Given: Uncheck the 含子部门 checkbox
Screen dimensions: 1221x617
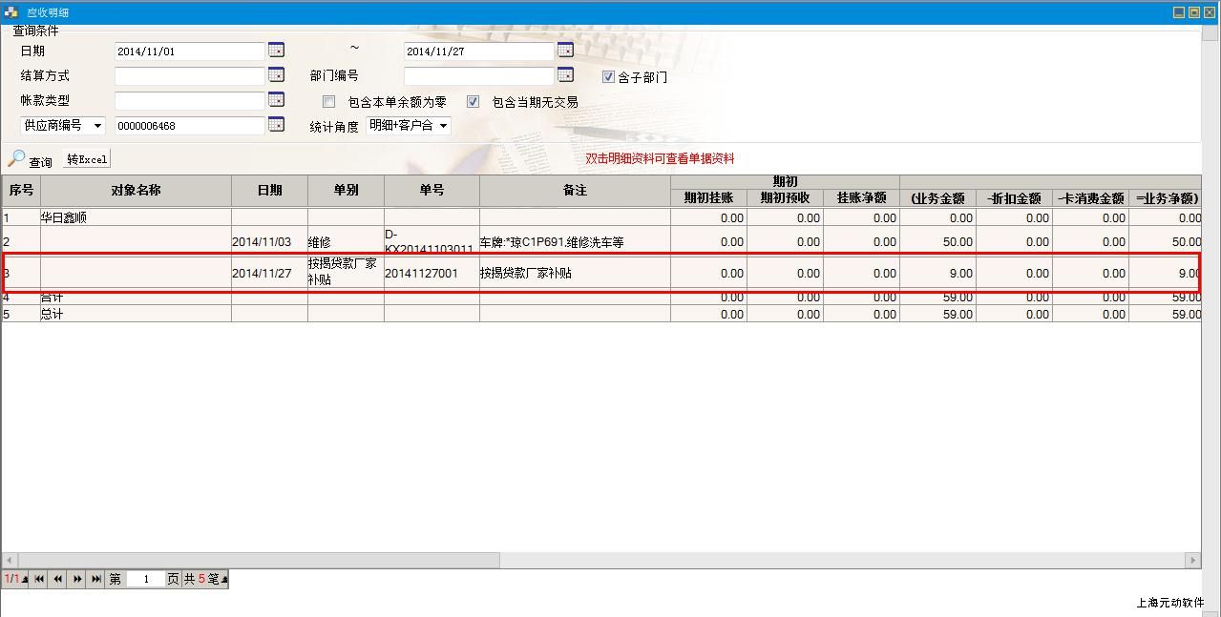Looking at the screenshot, I should [x=608, y=77].
